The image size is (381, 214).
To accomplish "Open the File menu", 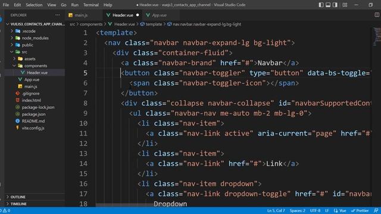I will pos(5,5).
